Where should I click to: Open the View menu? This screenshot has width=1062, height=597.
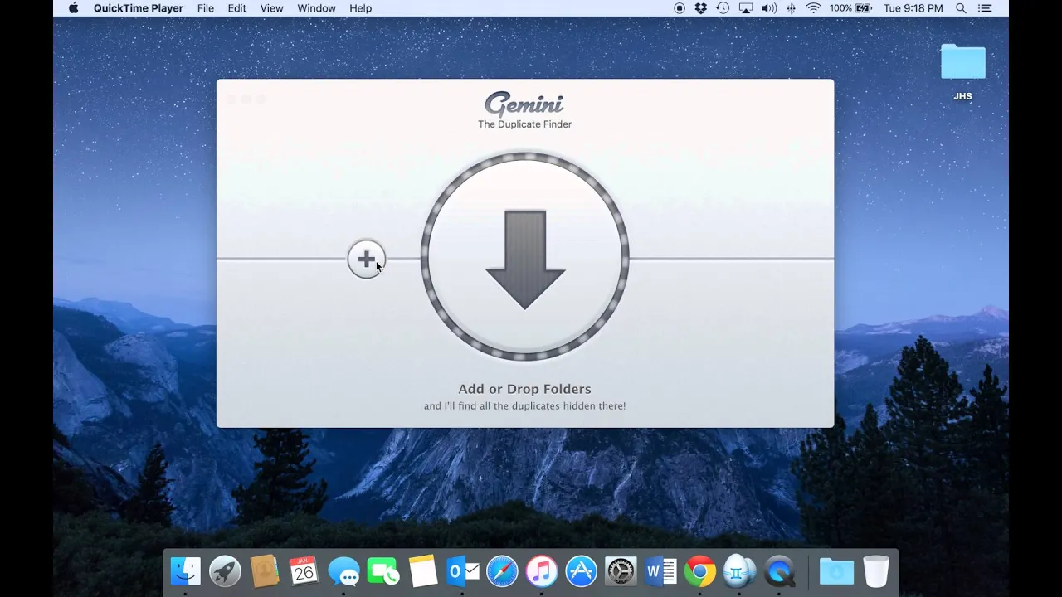coord(271,8)
